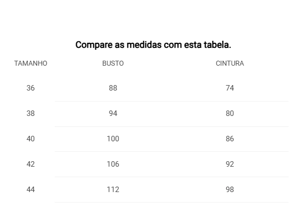Viewport: 290px width, 205px height.
Task: Click the cintura value 92
Action: (230, 164)
